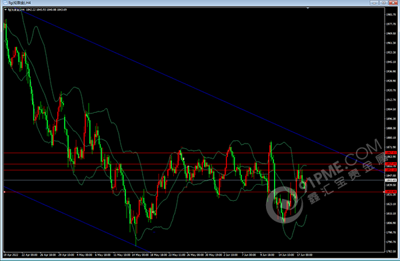Click the chart window icon in title bar
This screenshot has height=261, width=400.
click(x=5, y=3)
